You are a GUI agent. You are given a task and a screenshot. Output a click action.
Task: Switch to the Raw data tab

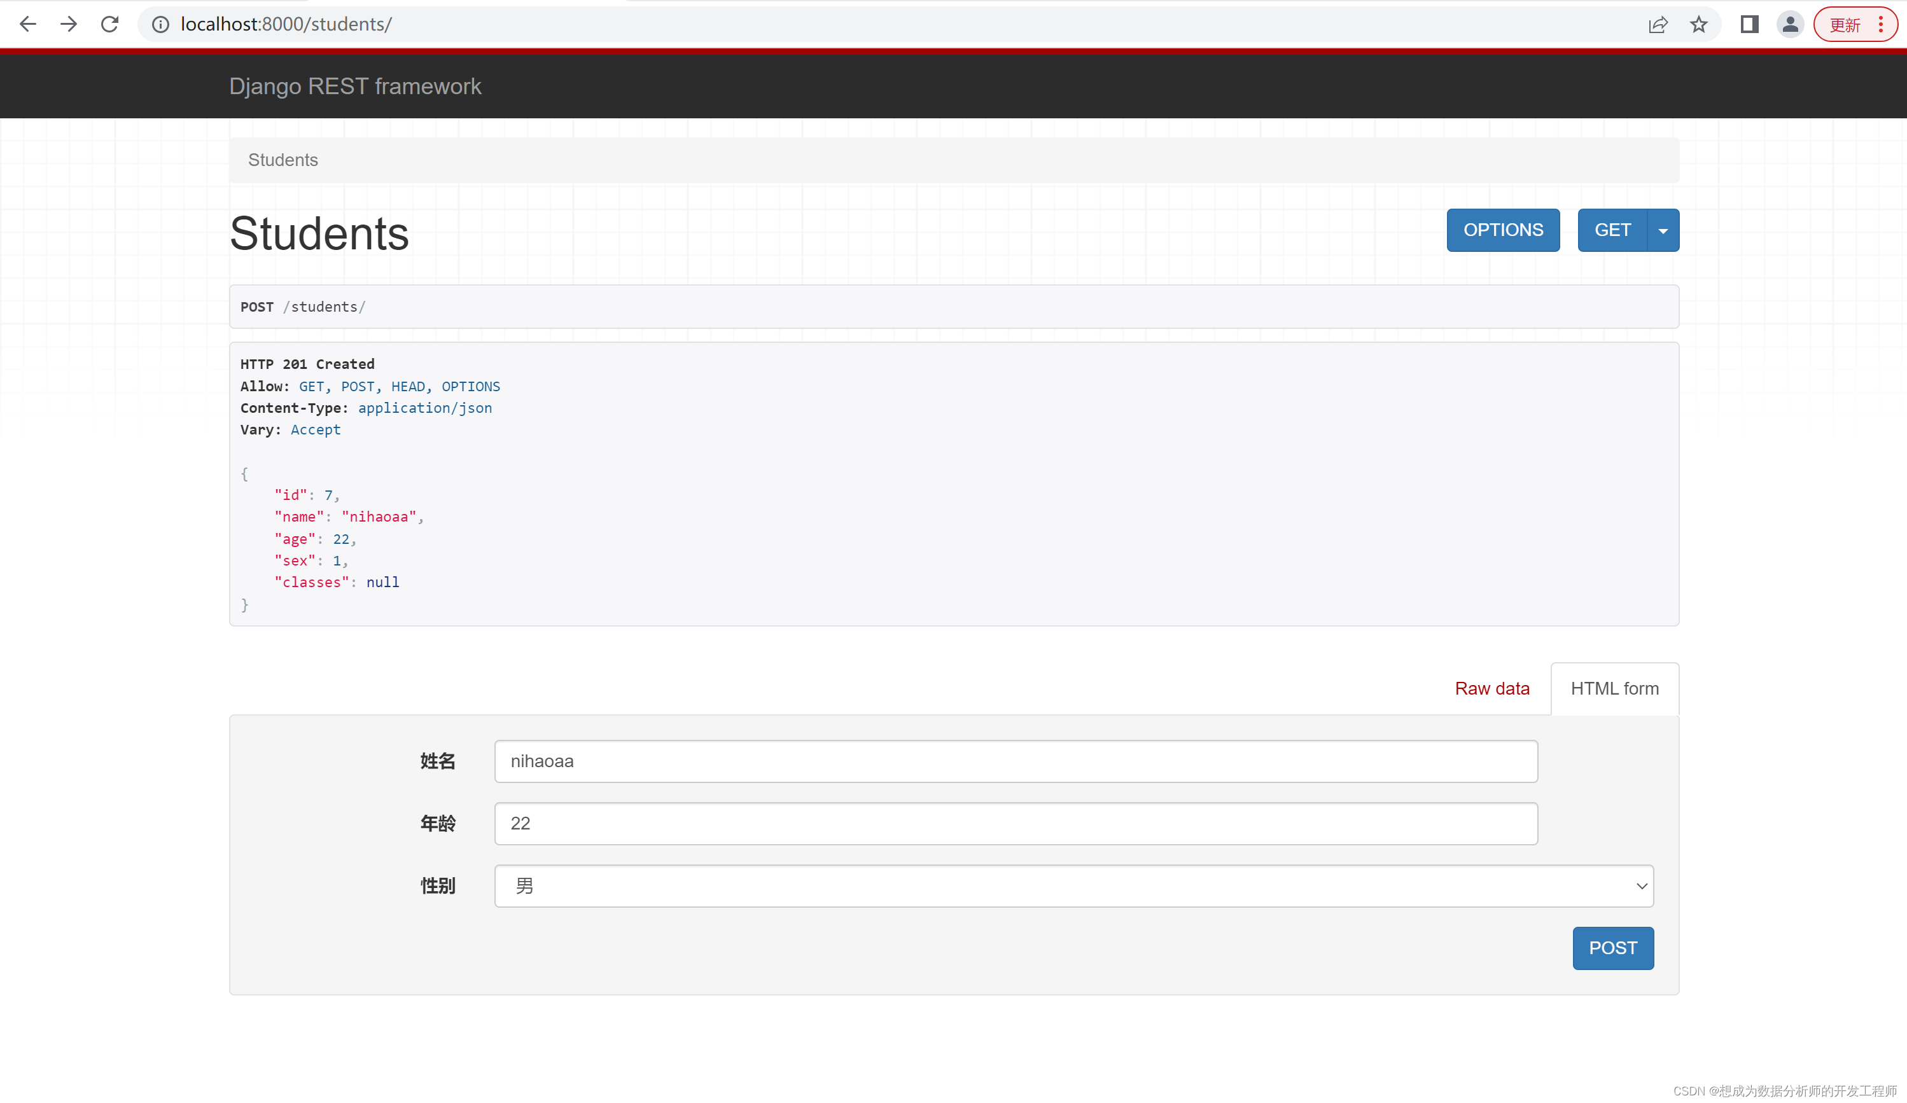click(x=1491, y=688)
